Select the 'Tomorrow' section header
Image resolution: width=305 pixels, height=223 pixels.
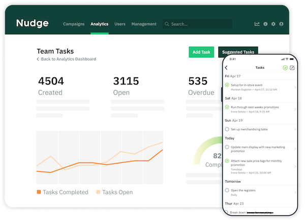pos(233,181)
